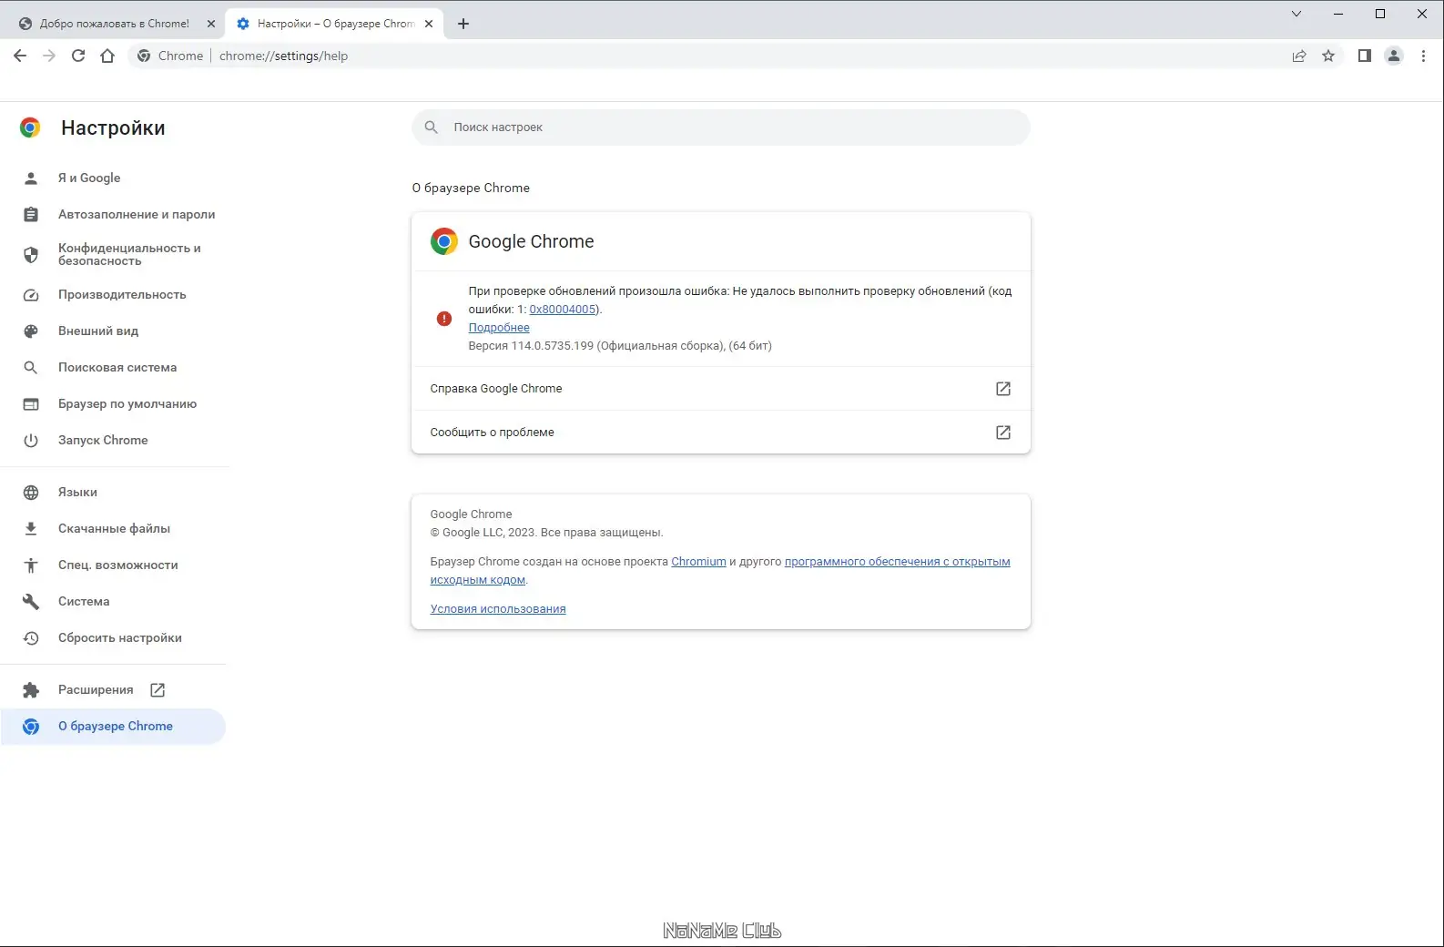Select 'Спец. возможности' in sidebar
Screen dimensions: 1444x947
point(114,565)
